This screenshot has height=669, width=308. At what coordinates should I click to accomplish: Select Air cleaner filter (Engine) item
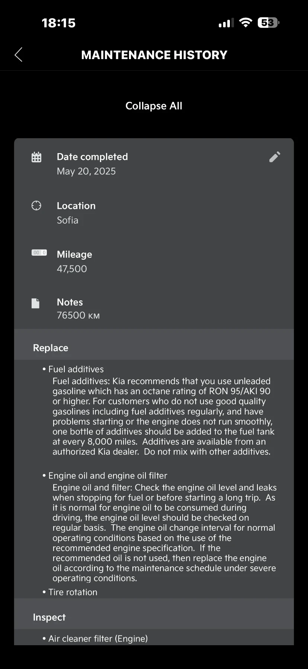point(98,639)
